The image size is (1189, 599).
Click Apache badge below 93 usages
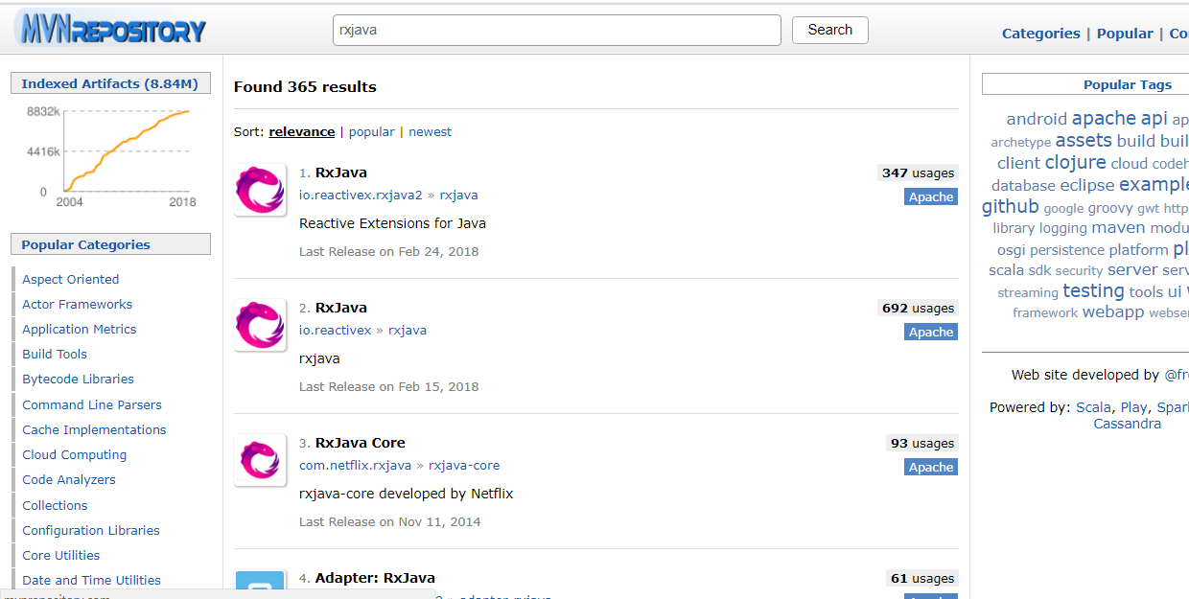[930, 467]
